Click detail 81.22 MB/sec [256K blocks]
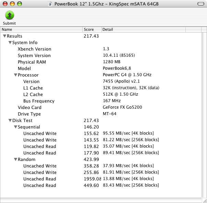Screen dimensions: 207x203 (x=131, y=139)
